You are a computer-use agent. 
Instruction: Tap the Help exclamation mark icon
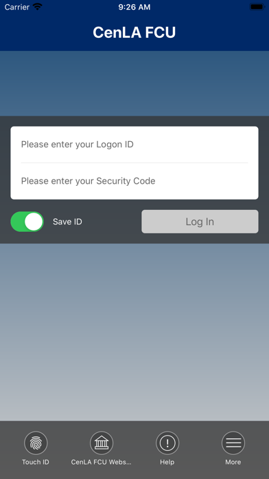[167, 443]
